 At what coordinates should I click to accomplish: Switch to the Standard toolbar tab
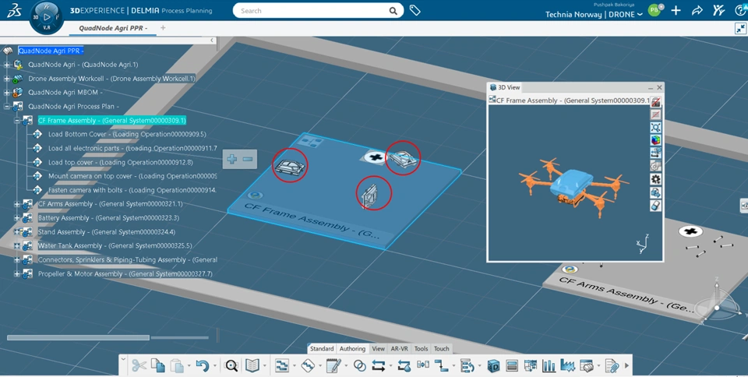click(x=322, y=348)
